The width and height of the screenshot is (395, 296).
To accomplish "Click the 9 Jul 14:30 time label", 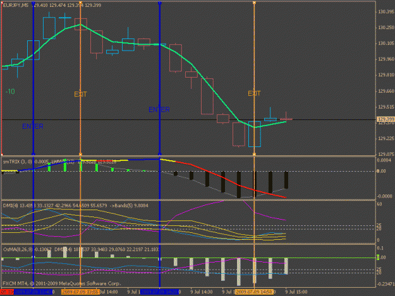I will tap(201, 292).
